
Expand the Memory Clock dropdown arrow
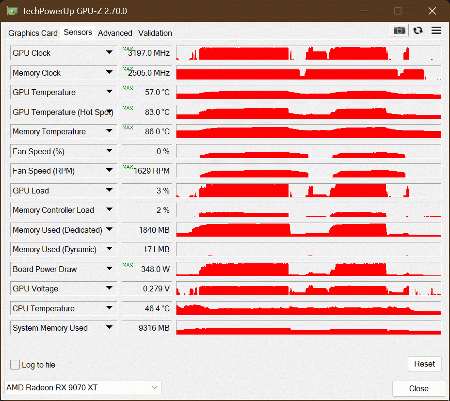(109, 72)
